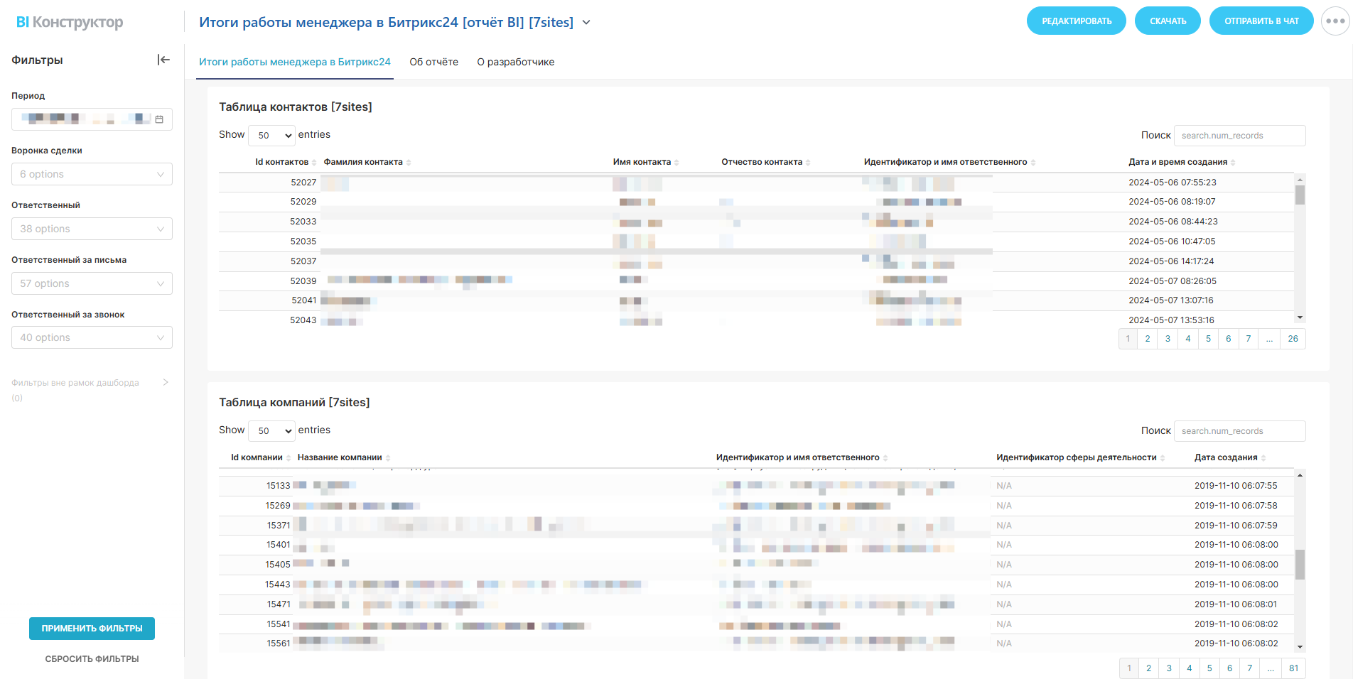The image size is (1353, 679).
Task: Go to page 4 of companies table
Action: tap(1190, 668)
